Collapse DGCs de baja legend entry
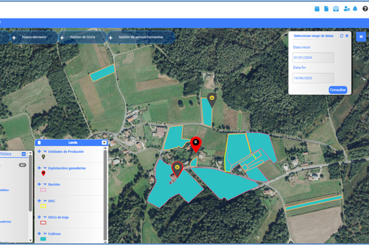Screen dimensions: 369x245 (x=45, y=217)
